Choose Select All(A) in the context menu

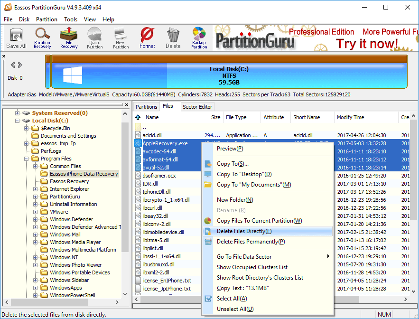coord(232,299)
